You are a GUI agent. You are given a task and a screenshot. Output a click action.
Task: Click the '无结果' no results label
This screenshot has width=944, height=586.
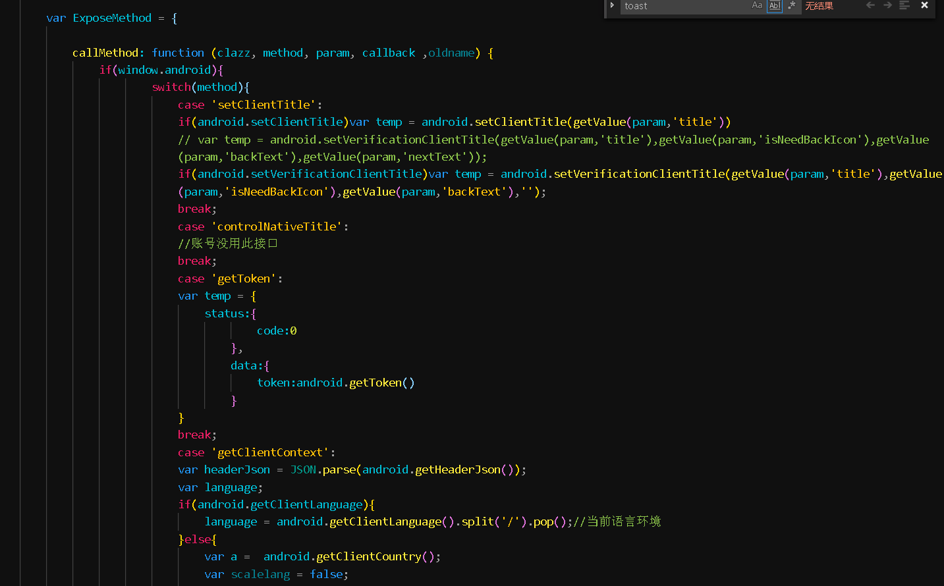point(819,6)
